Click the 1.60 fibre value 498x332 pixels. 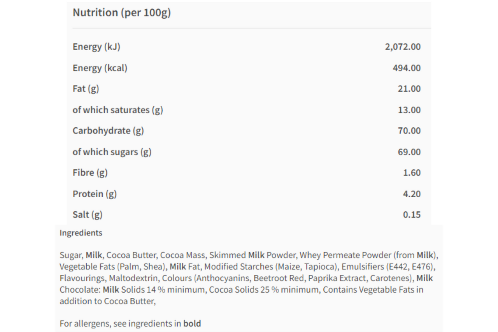pyautogui.click(x=412, y=173)
